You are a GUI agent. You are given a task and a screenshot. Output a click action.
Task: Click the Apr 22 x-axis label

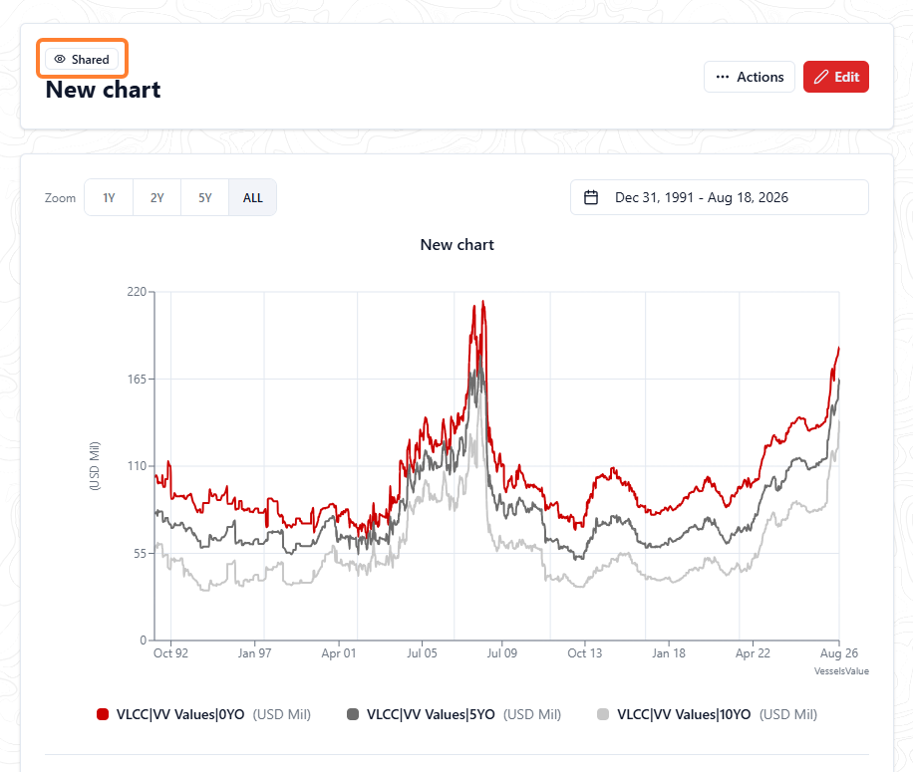[753, 653]
